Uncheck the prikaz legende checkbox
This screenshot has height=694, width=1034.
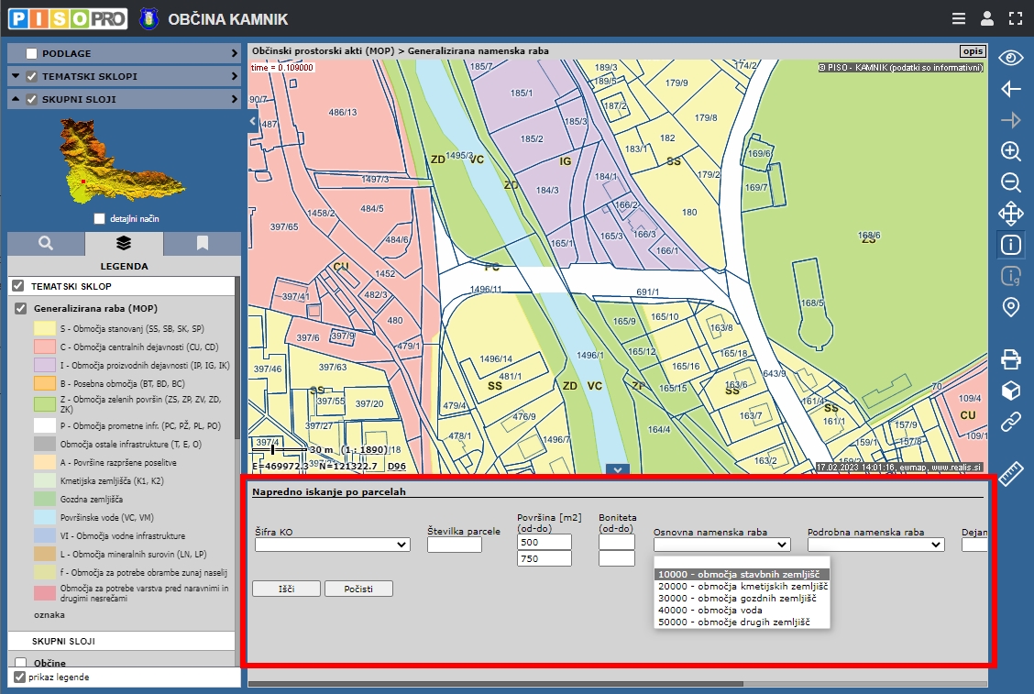pos(20,677)
